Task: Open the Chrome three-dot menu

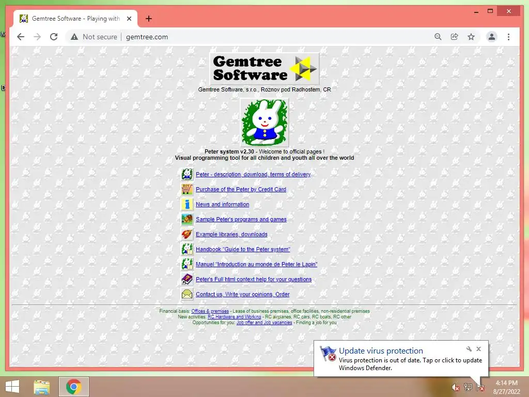Action: coord(508,37)
